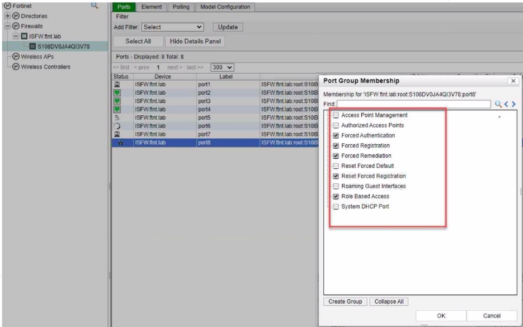523x327 pixels.
Task: Click the port1 status icon
Action: (118, 85)
